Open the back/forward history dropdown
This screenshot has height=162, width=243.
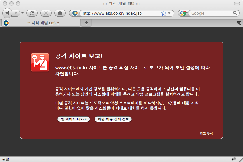coord(23,13)
